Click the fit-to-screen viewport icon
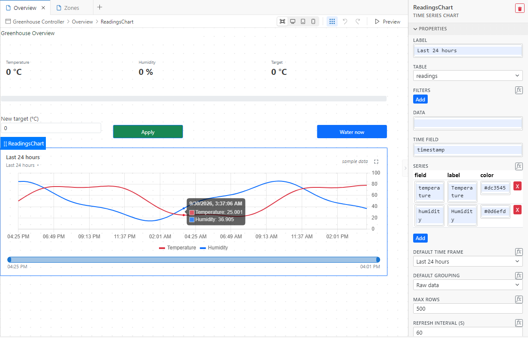 282,21
